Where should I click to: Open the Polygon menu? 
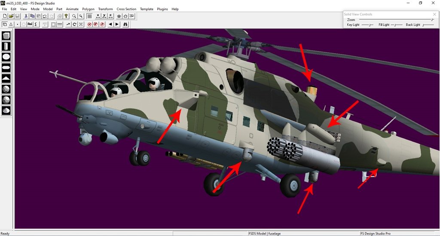tap(88, 9)
